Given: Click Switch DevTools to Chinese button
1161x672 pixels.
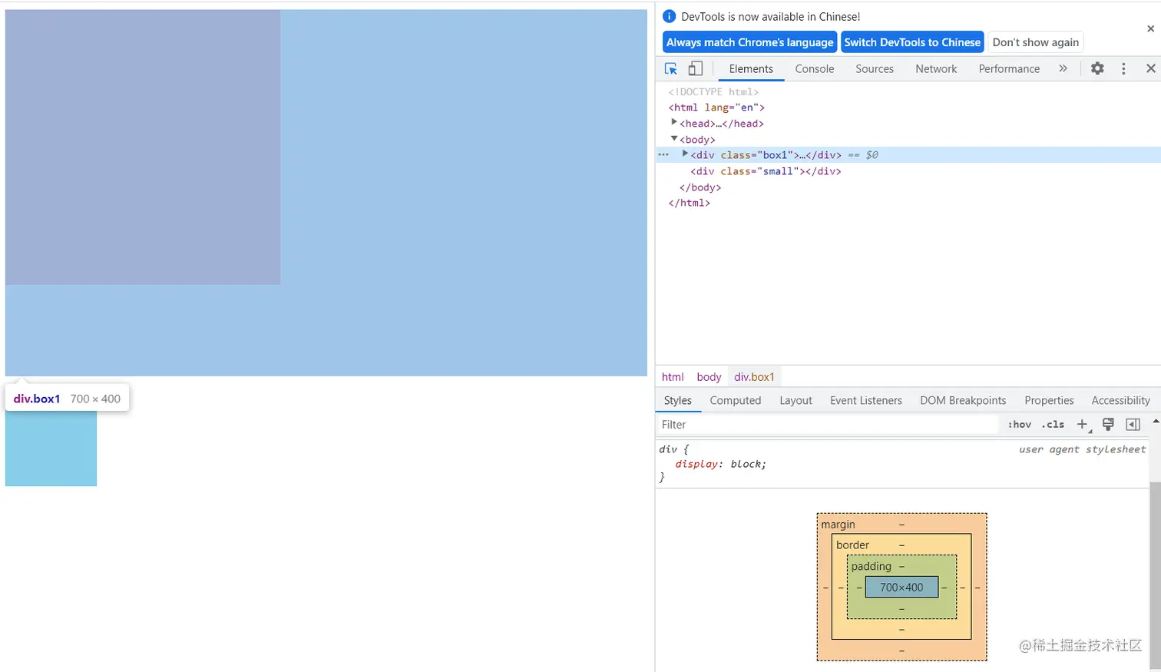Looking at the screenshot, I should 912,42.
